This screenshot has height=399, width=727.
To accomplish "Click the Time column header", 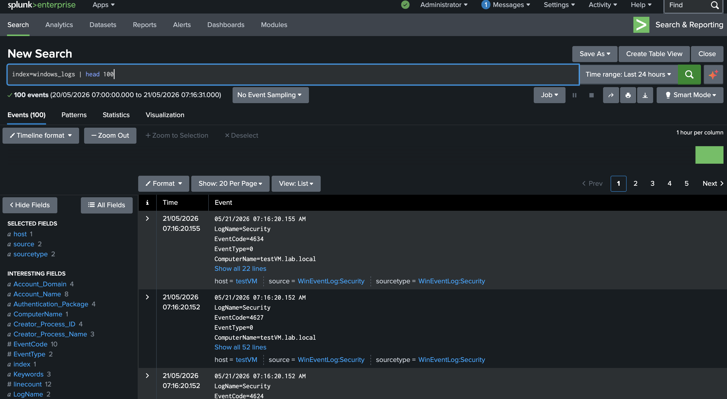I will coord(170,203).
